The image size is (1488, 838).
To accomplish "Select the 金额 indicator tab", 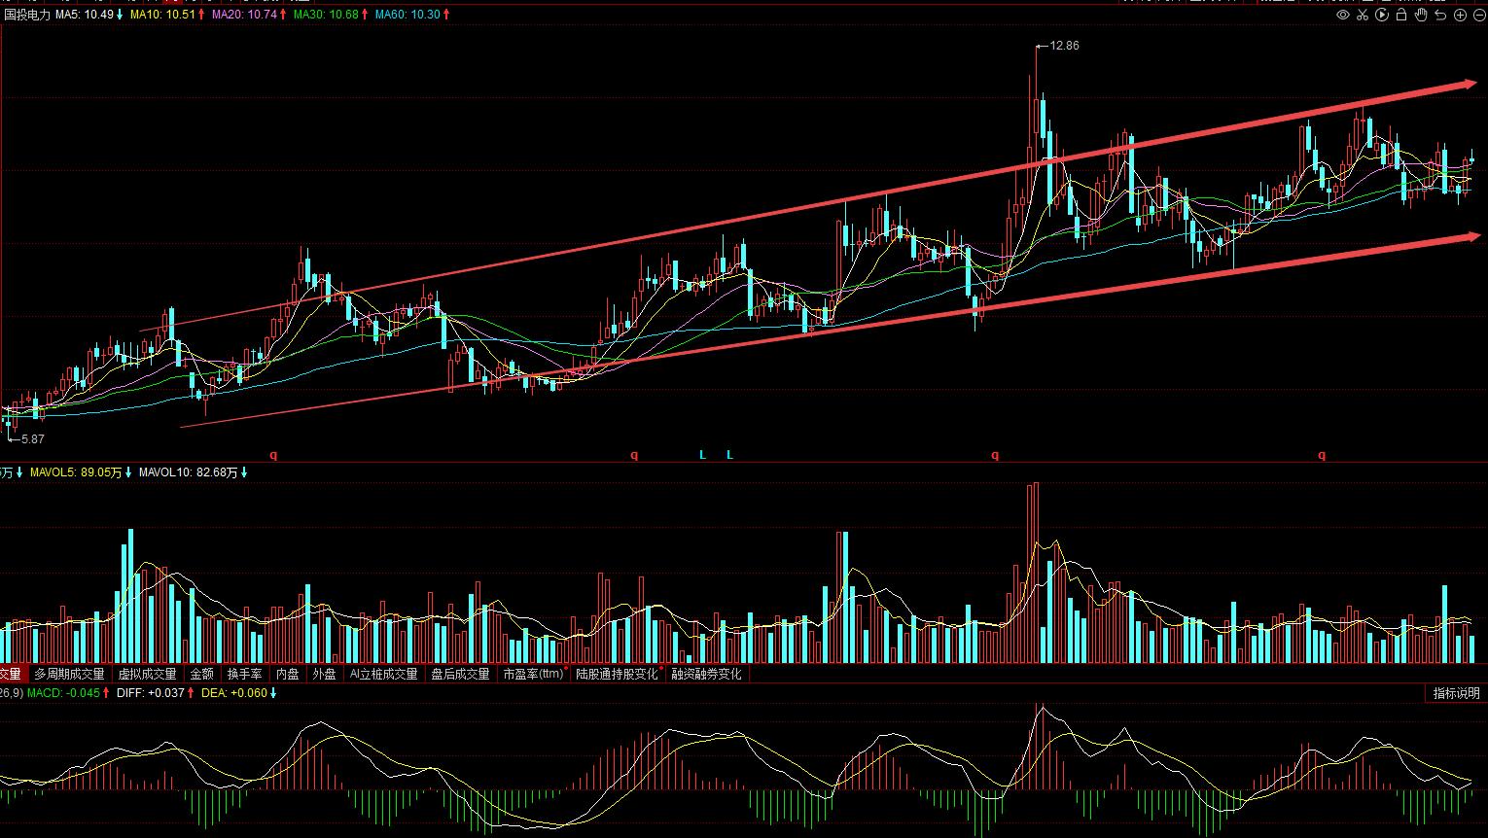I will 202,674.
